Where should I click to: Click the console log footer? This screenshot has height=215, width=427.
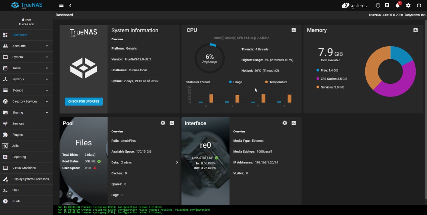pyautogui.click(x=240, y=210)
